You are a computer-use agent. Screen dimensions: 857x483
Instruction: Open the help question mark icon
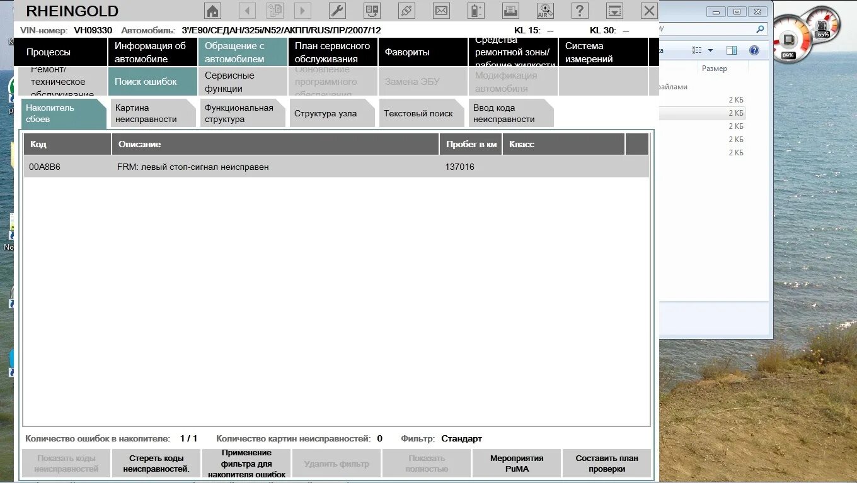coord(580,11)
